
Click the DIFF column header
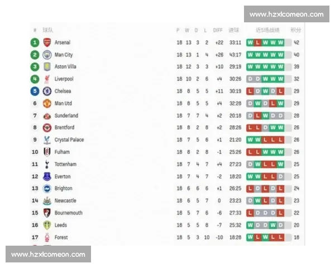218,30
